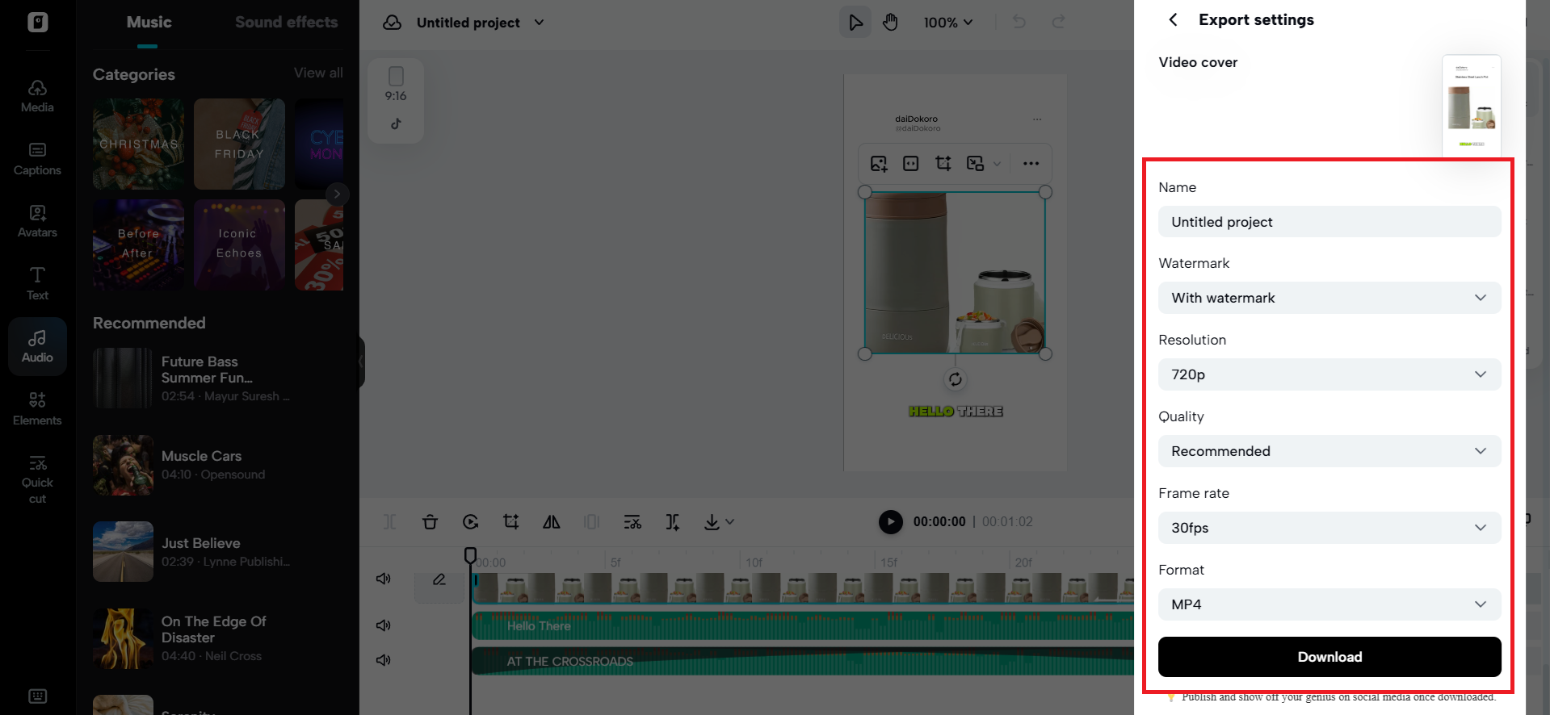Click the reverse playback speed icon
Viewport: 1550px width, 715px height.
[470, 522]
